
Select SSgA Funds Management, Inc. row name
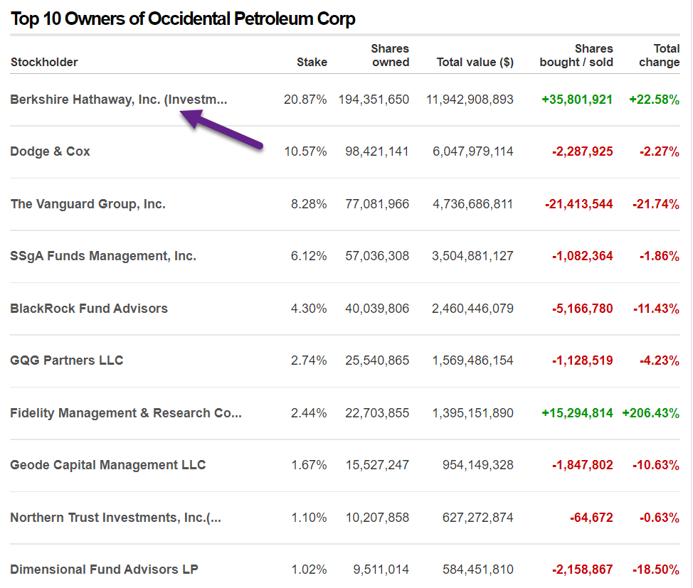click(x=103, y=256)
